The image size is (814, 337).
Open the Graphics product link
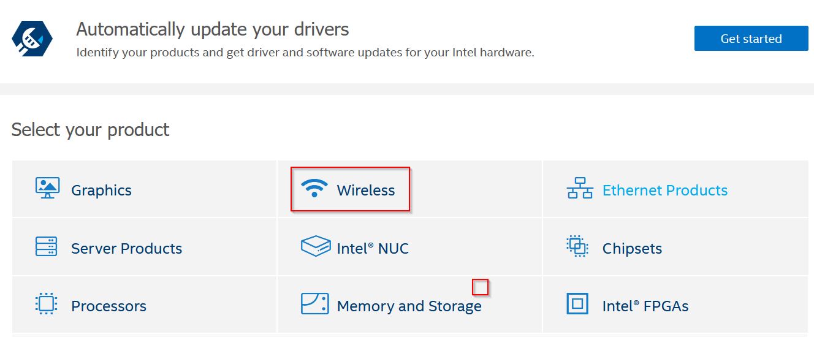click(101, 190)
